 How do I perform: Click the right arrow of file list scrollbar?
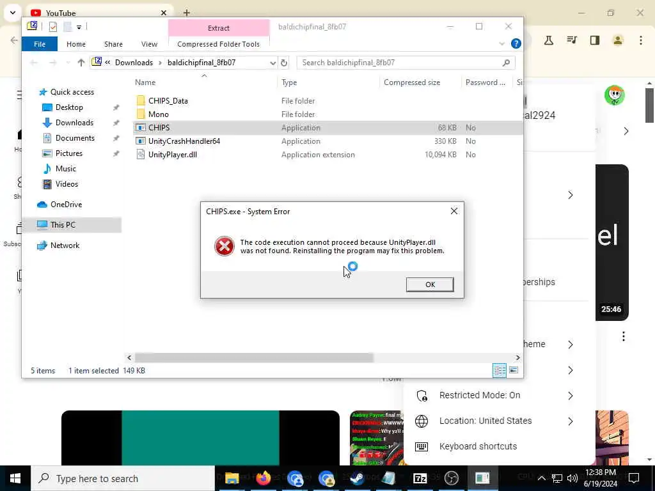point(517,358)
